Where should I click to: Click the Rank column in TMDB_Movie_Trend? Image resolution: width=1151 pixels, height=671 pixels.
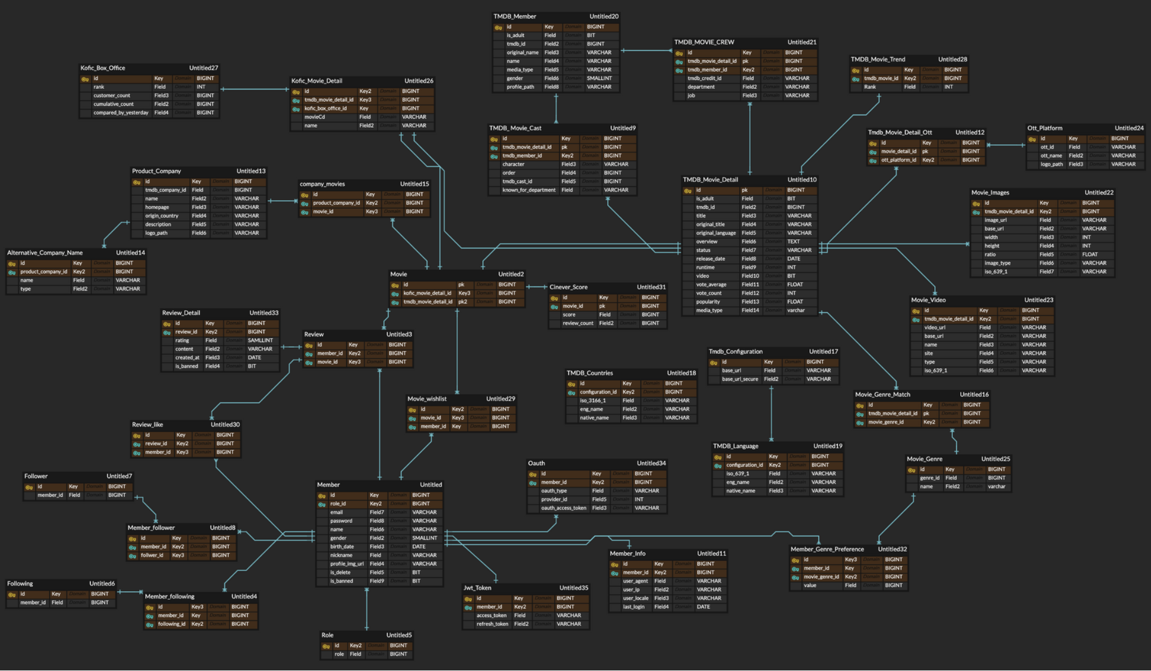(870, 87)
